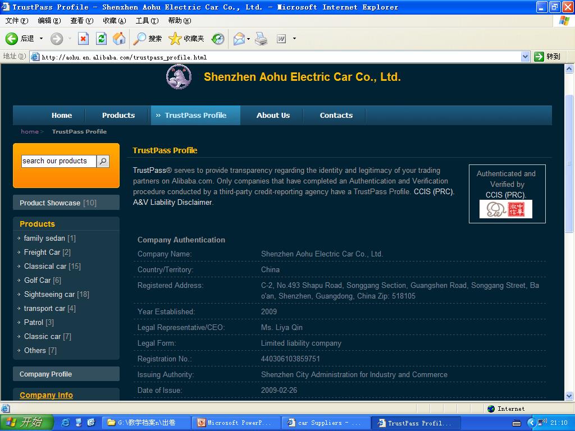Click the Company Info link
Image resolution: width=575 pixels, height=431 pixels.
(46, 395)
